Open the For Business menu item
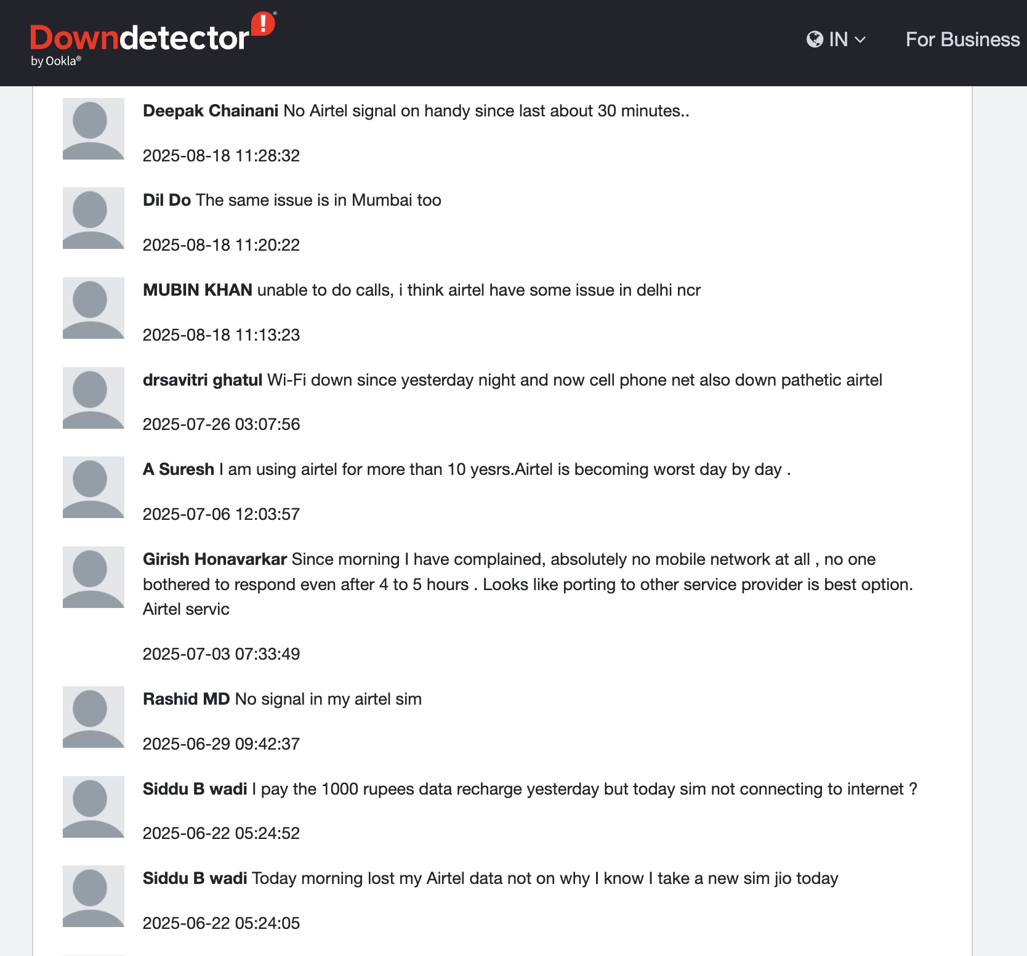 962,39
